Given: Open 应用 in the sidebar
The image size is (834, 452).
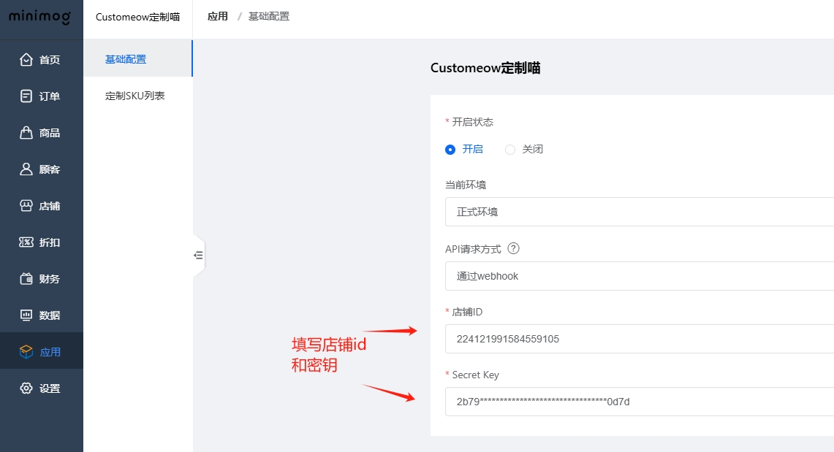Looking at the screenshot, I should coord(42,352).
